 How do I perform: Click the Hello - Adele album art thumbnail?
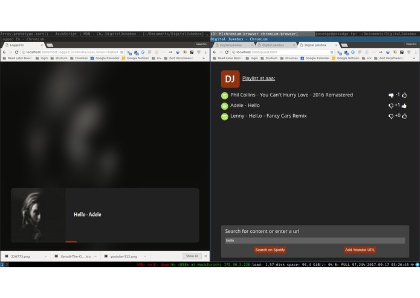pos(38,215)
